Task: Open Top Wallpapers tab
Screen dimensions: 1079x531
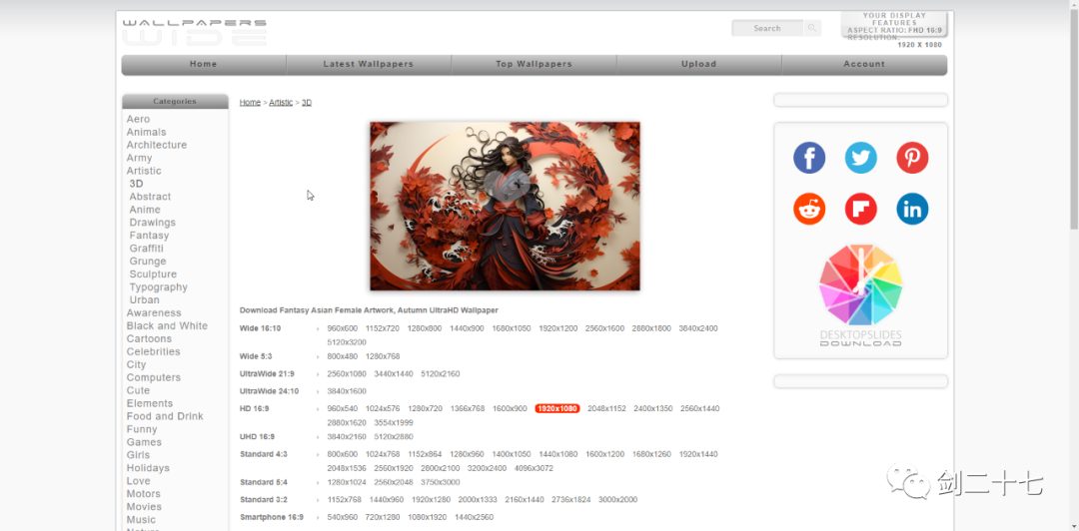Action: (534, 64)
